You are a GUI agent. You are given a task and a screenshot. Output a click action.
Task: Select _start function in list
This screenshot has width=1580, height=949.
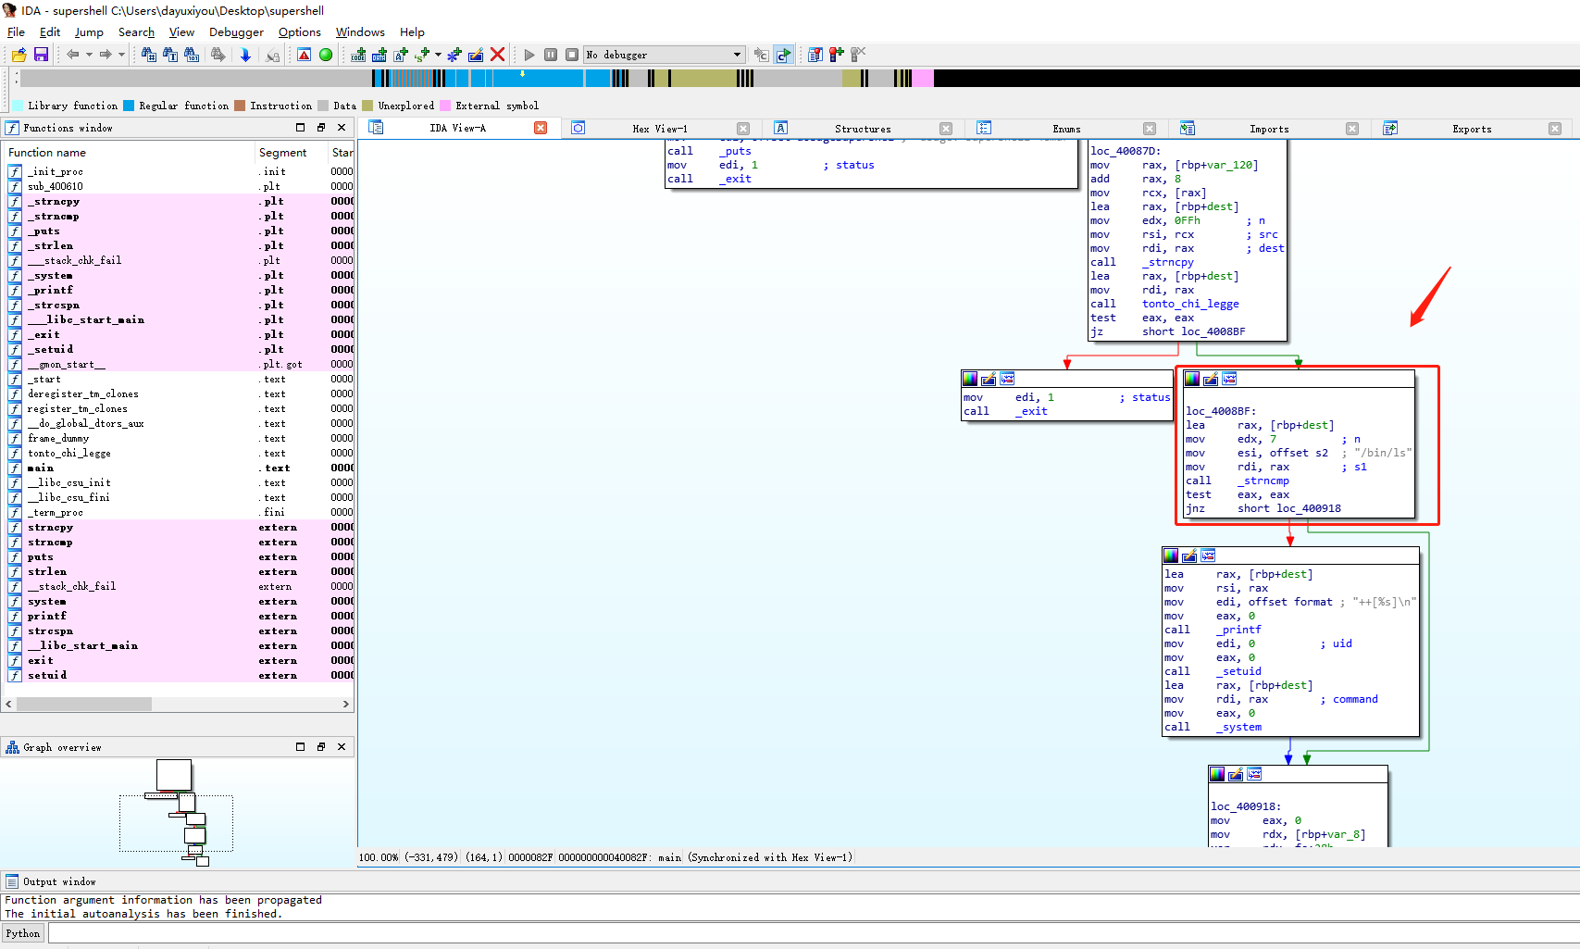point(180,379)
